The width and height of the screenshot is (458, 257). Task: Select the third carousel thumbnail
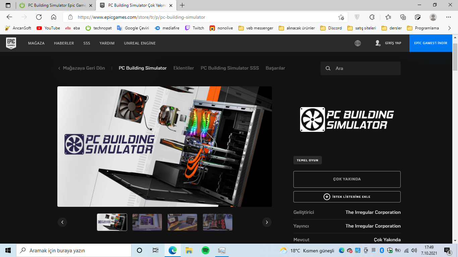(x=182, y=222)
